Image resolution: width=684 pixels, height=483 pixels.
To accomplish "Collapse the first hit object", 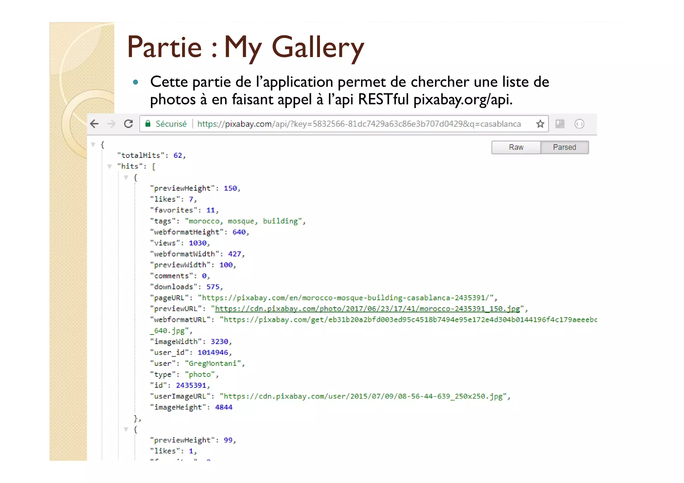I will point(126,178).
